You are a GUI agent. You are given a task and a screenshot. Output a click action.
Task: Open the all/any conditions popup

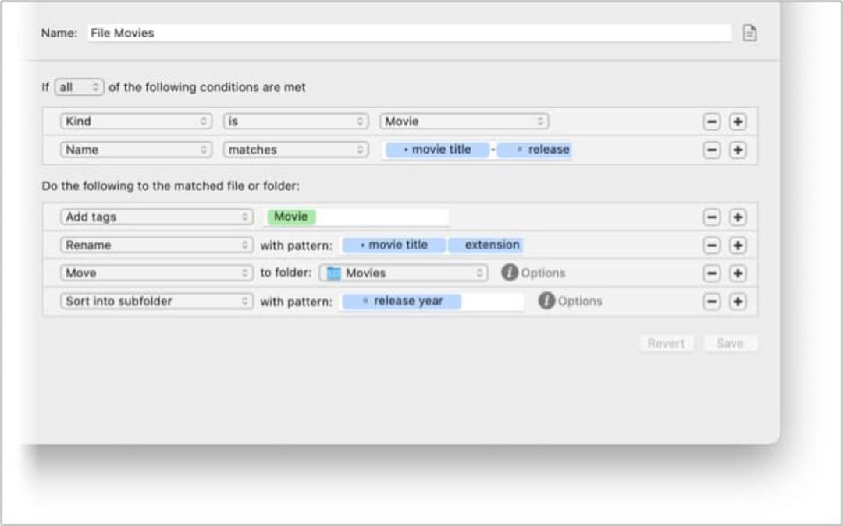(79, 87)
